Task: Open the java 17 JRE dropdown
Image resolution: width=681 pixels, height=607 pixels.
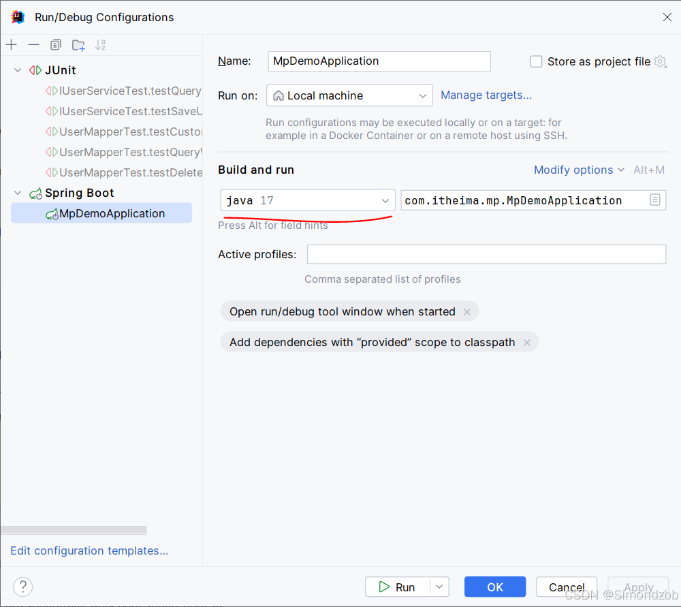Action: click(x=385, y=200)
